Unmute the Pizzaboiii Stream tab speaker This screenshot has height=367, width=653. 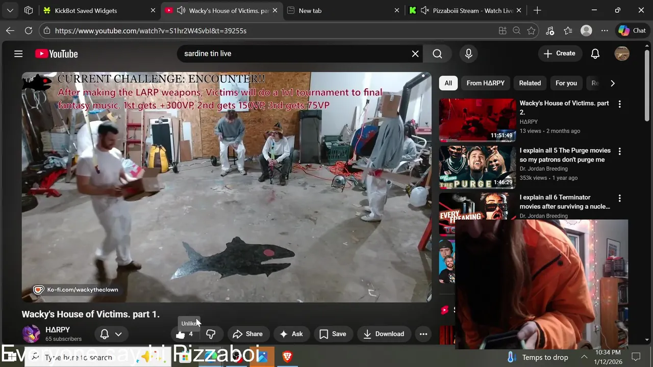click(x=425, y=10)
